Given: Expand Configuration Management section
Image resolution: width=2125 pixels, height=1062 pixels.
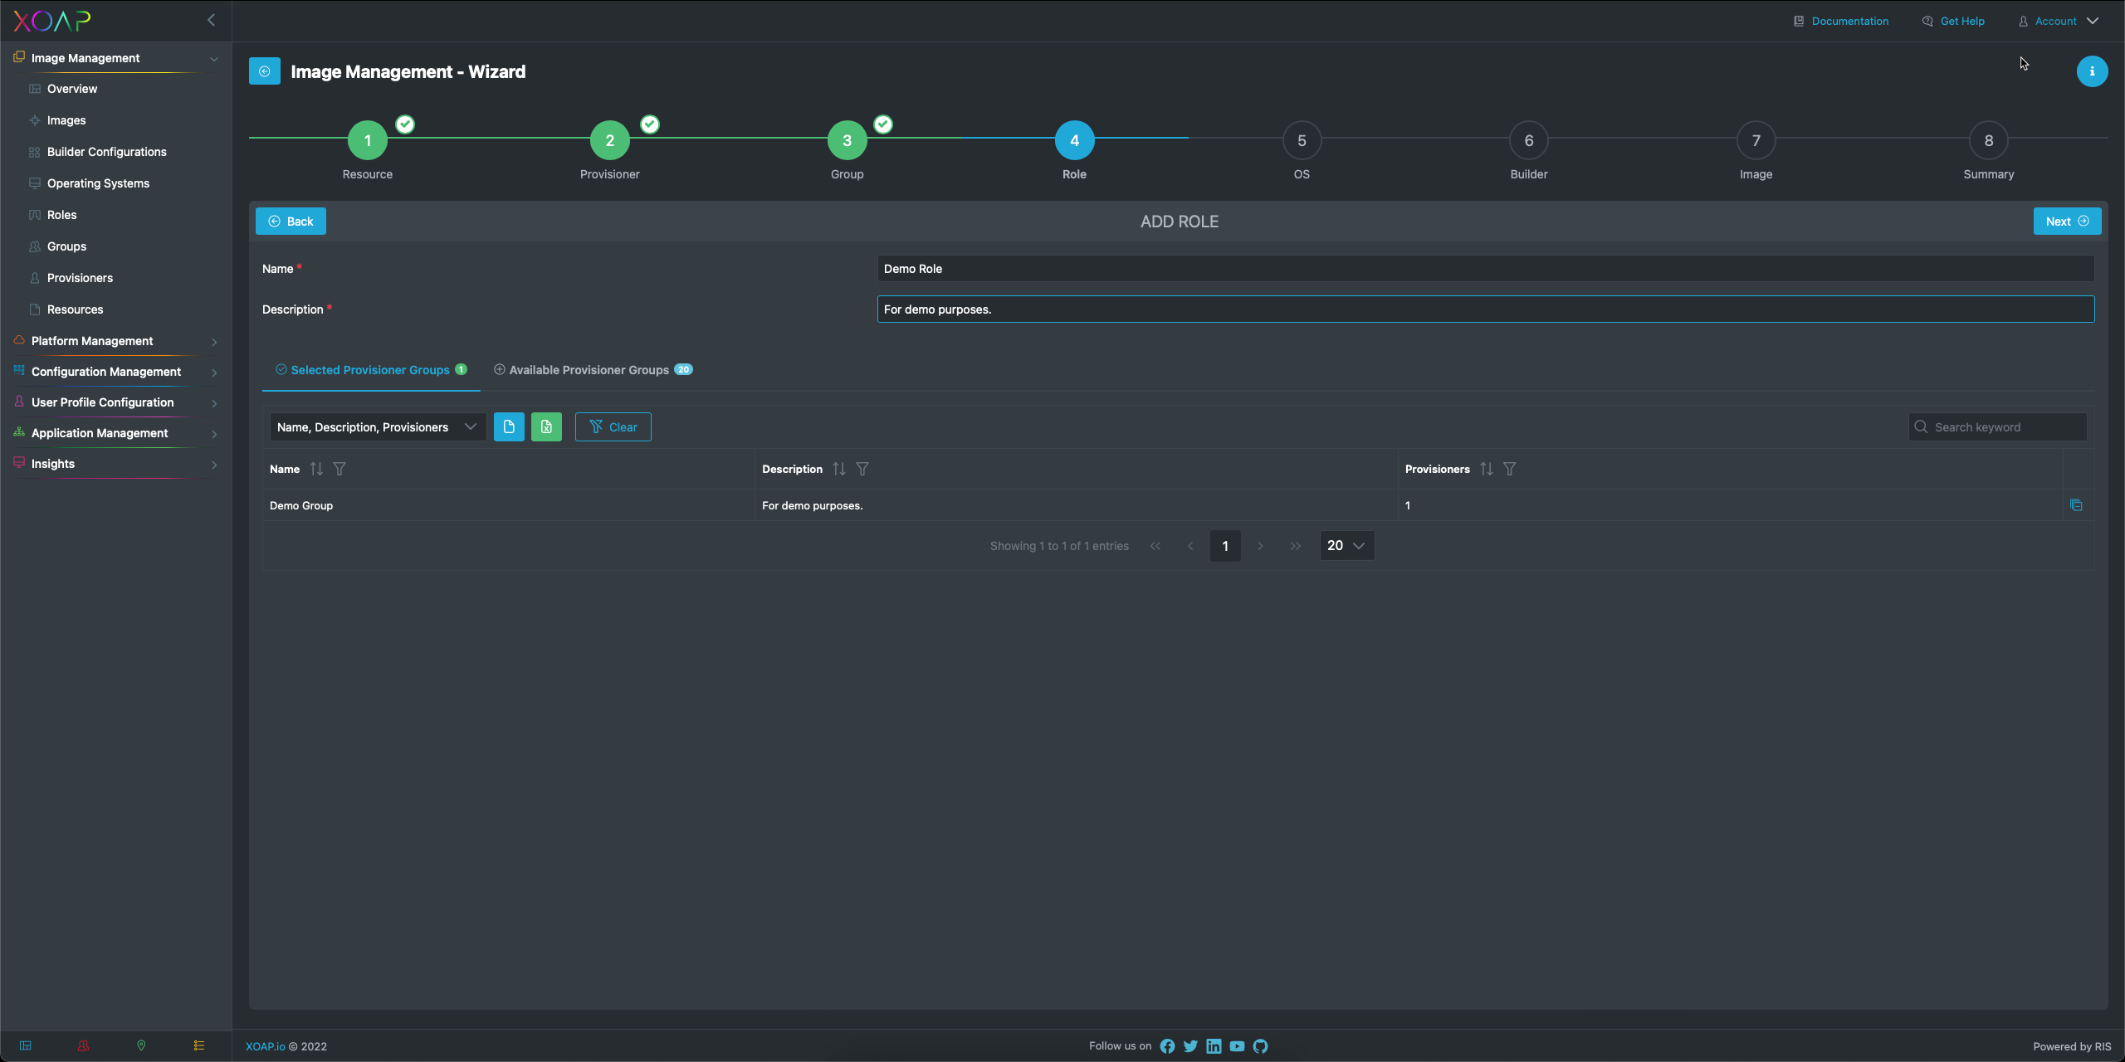Looking at the screenshot, I should point(116,372).
